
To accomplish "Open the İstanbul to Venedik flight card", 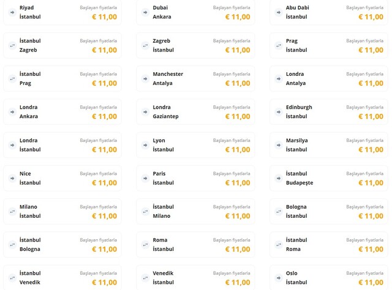I will click(x=62, y=278).
